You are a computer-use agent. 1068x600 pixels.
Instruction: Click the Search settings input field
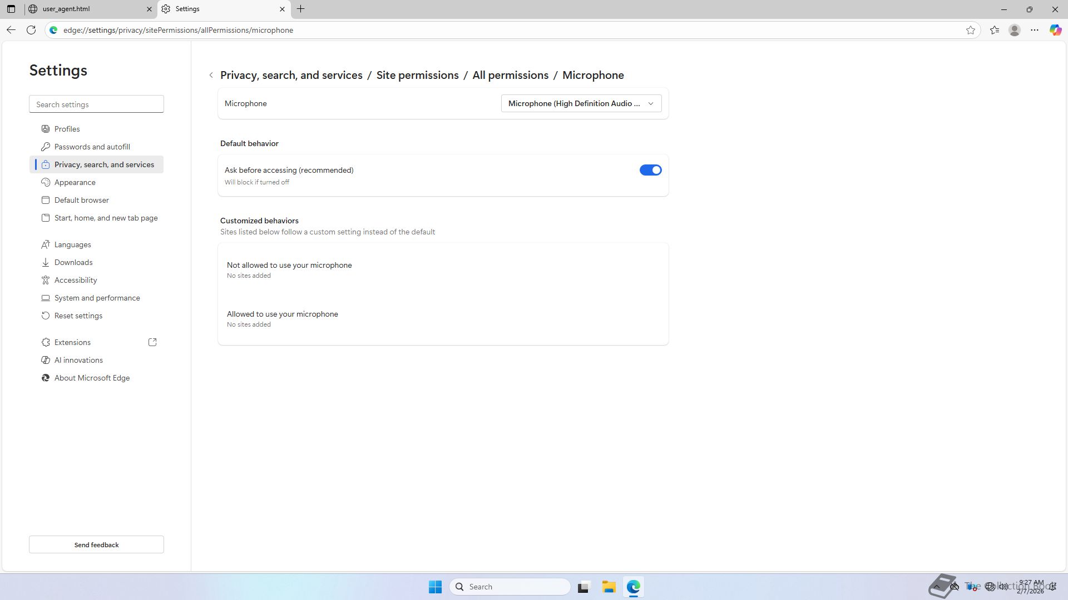point(96,104)
